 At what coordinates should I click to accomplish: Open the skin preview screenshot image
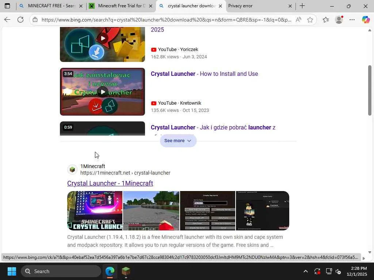(262, 211)
